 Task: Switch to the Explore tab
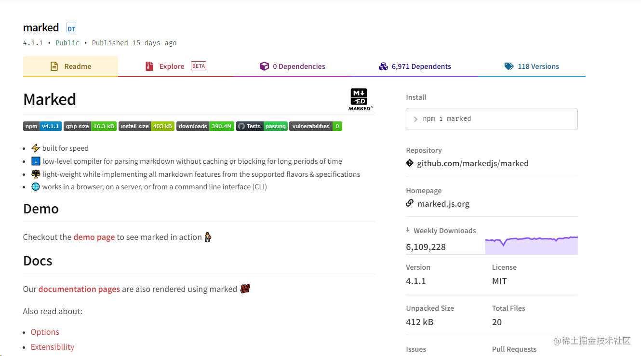point(175,66)
